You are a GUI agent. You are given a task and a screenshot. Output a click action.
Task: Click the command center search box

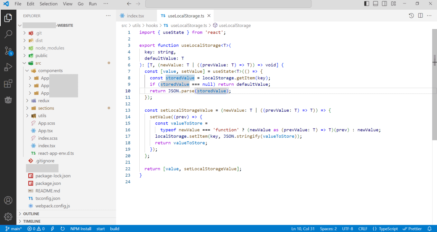point(228,4)
